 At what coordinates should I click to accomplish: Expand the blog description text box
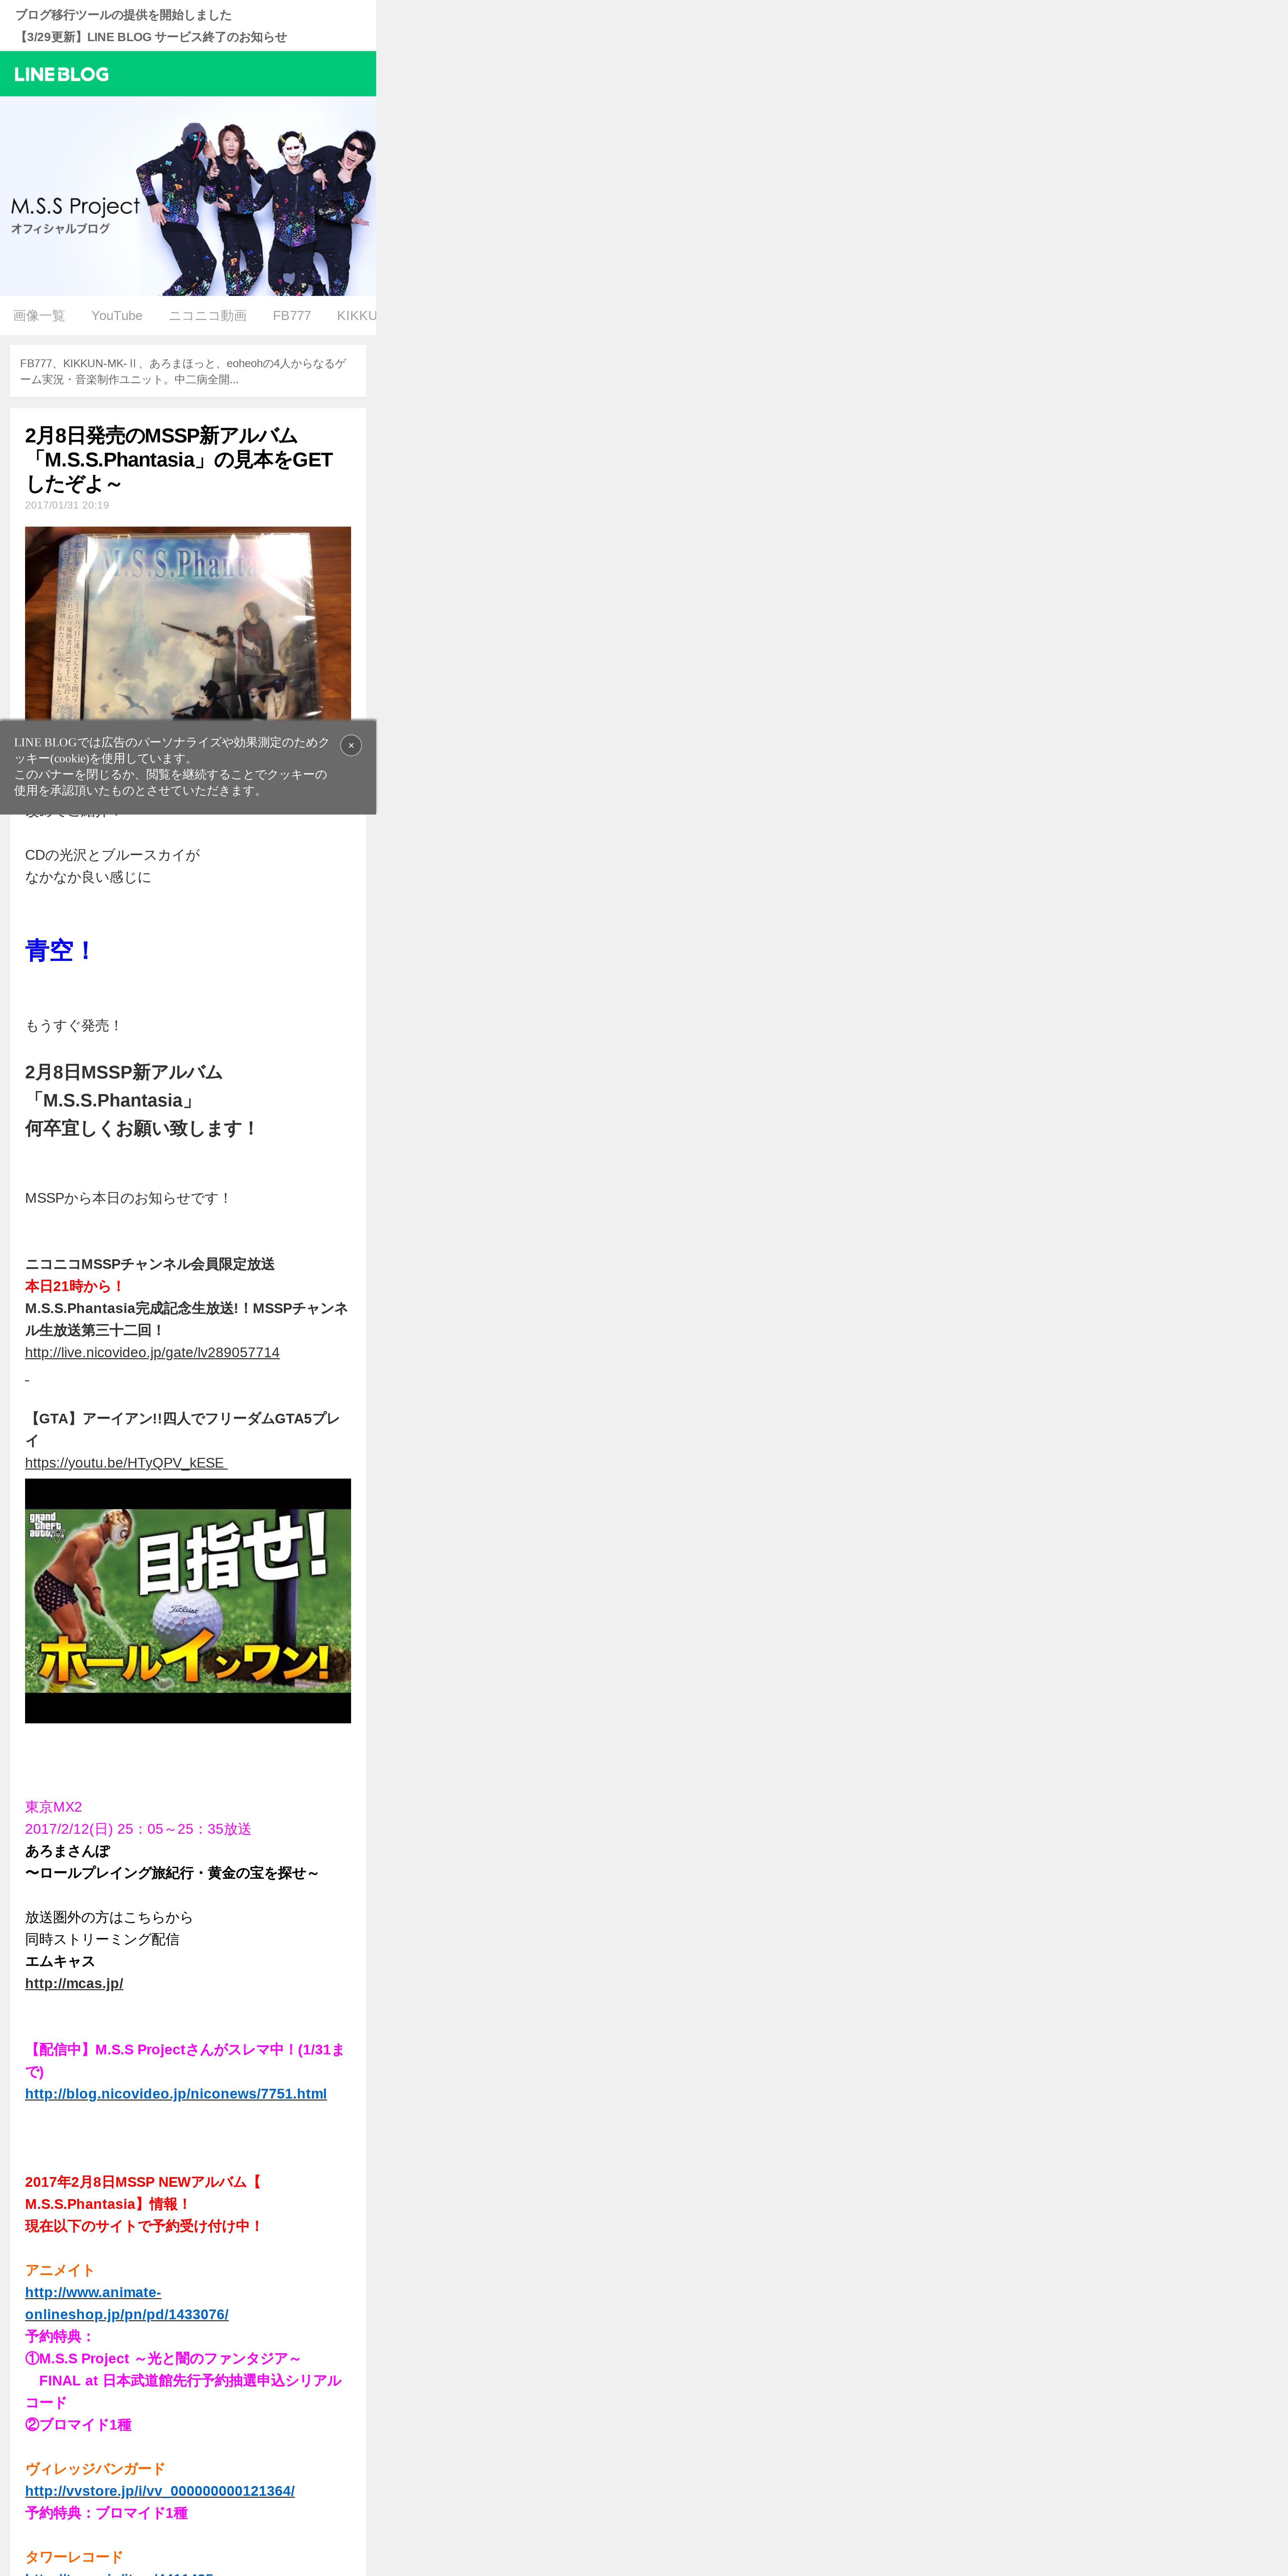188,371
